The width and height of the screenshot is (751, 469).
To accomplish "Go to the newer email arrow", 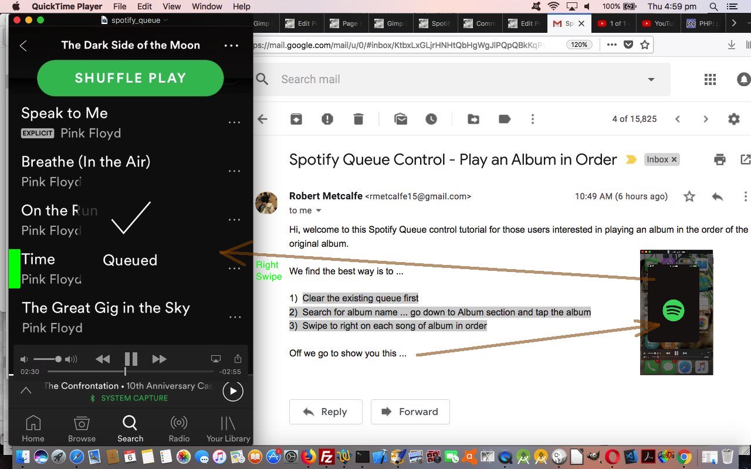I will 678,119.
